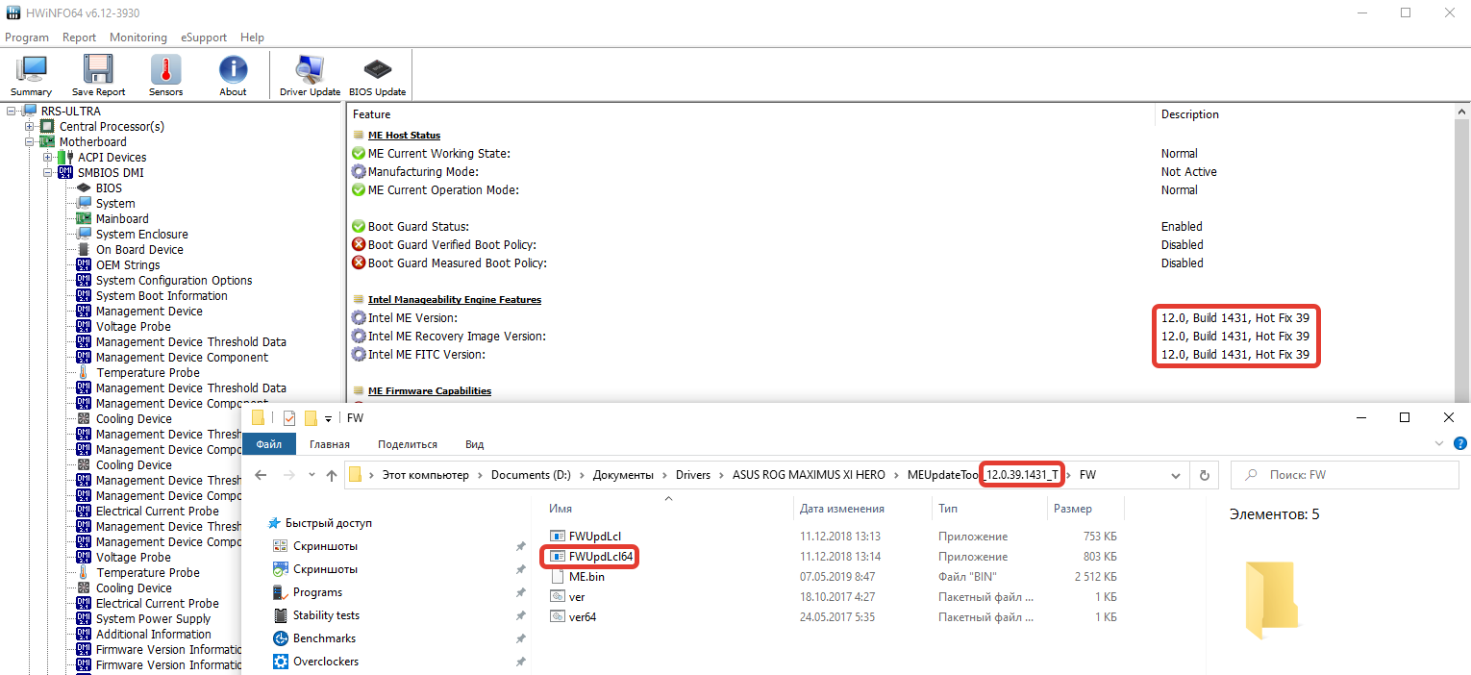This screenshot has height=675, width=1471.
Task: Launch BIOS Update chip icon
Action: [x=377, y=76]
